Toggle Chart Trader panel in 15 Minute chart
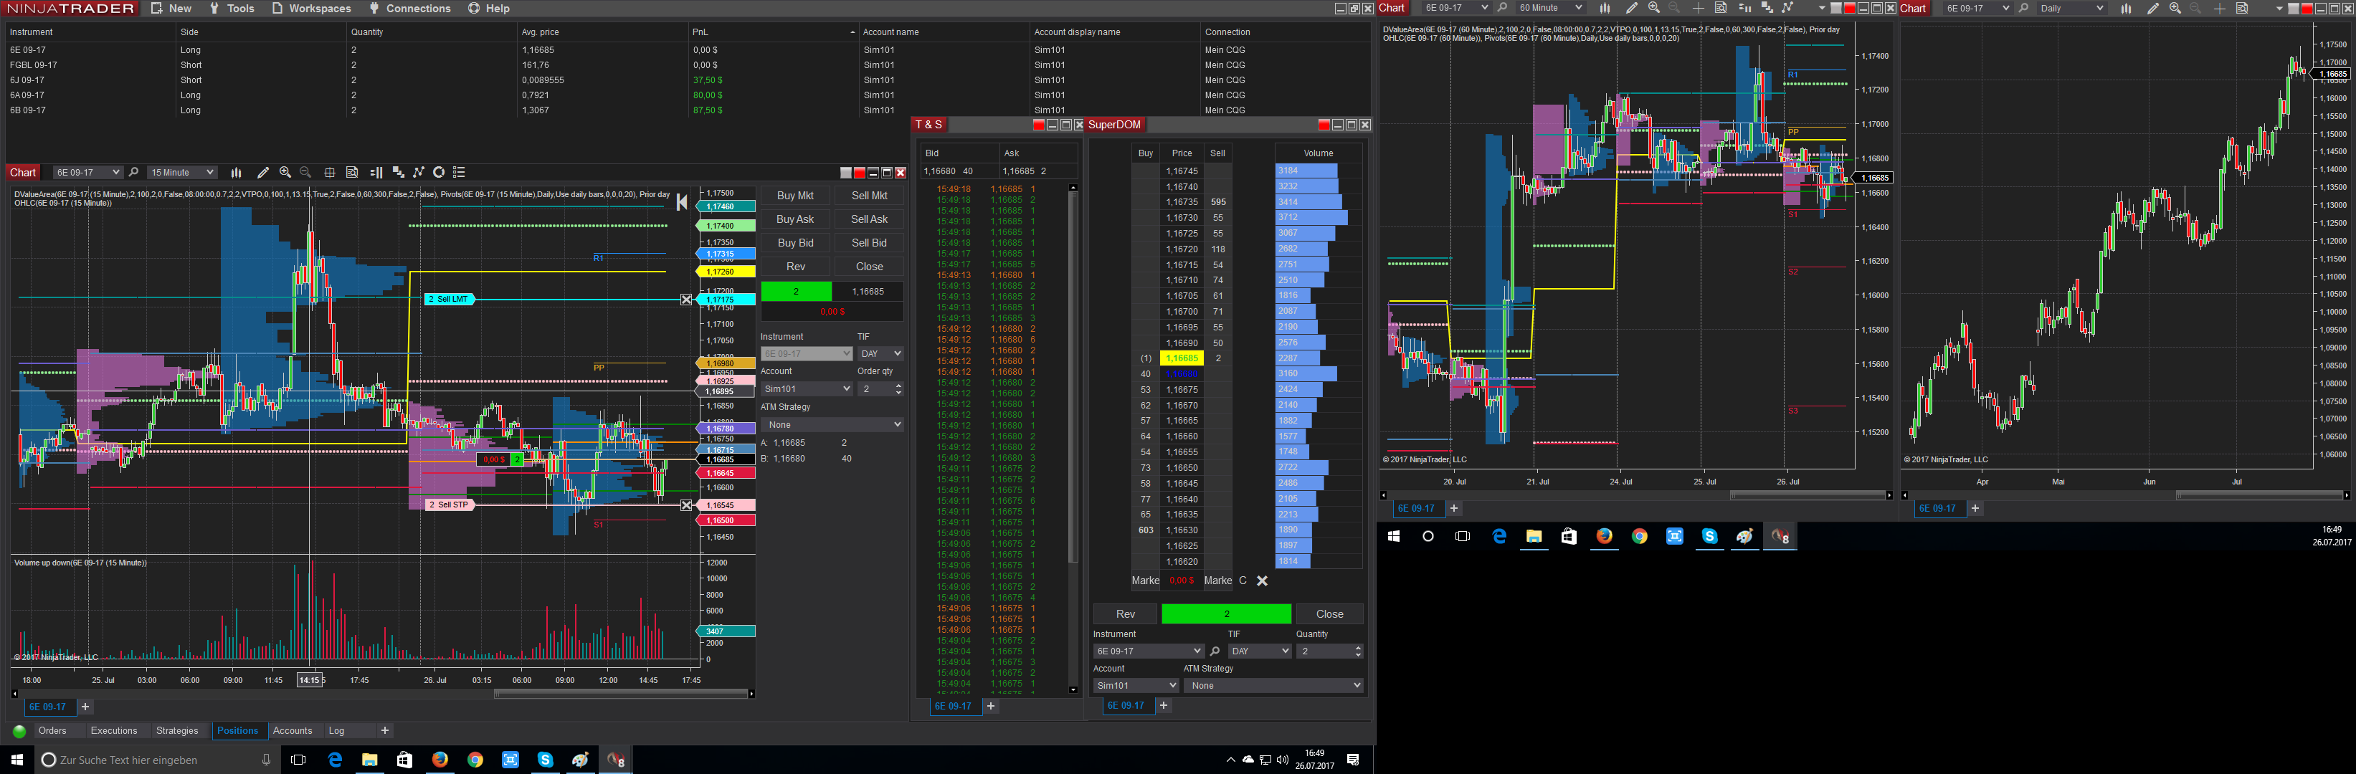Screen dimensions: 2356x774 (x=376, y=173)
